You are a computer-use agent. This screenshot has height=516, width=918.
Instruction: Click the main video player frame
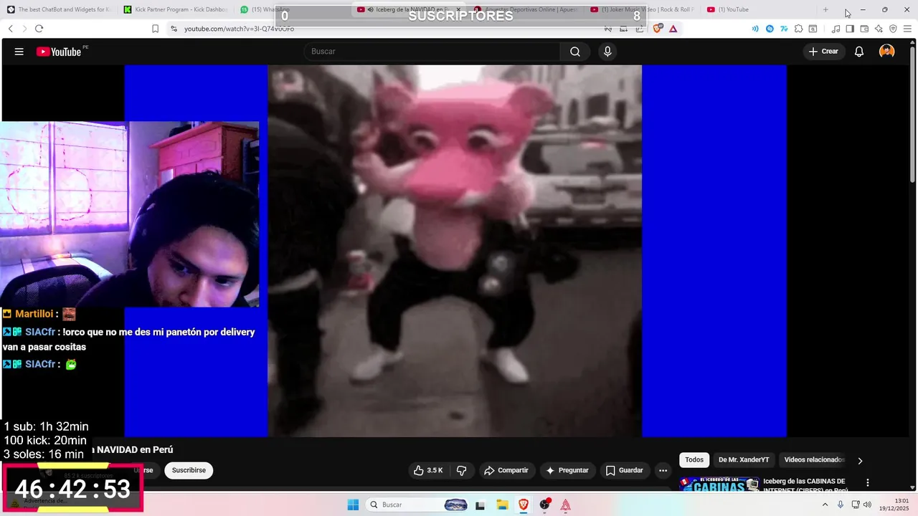pos(455,251)
